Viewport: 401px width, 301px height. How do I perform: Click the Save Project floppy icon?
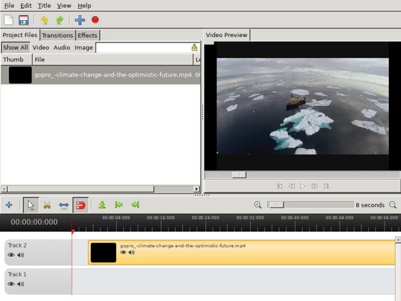[x=23, y=20]
